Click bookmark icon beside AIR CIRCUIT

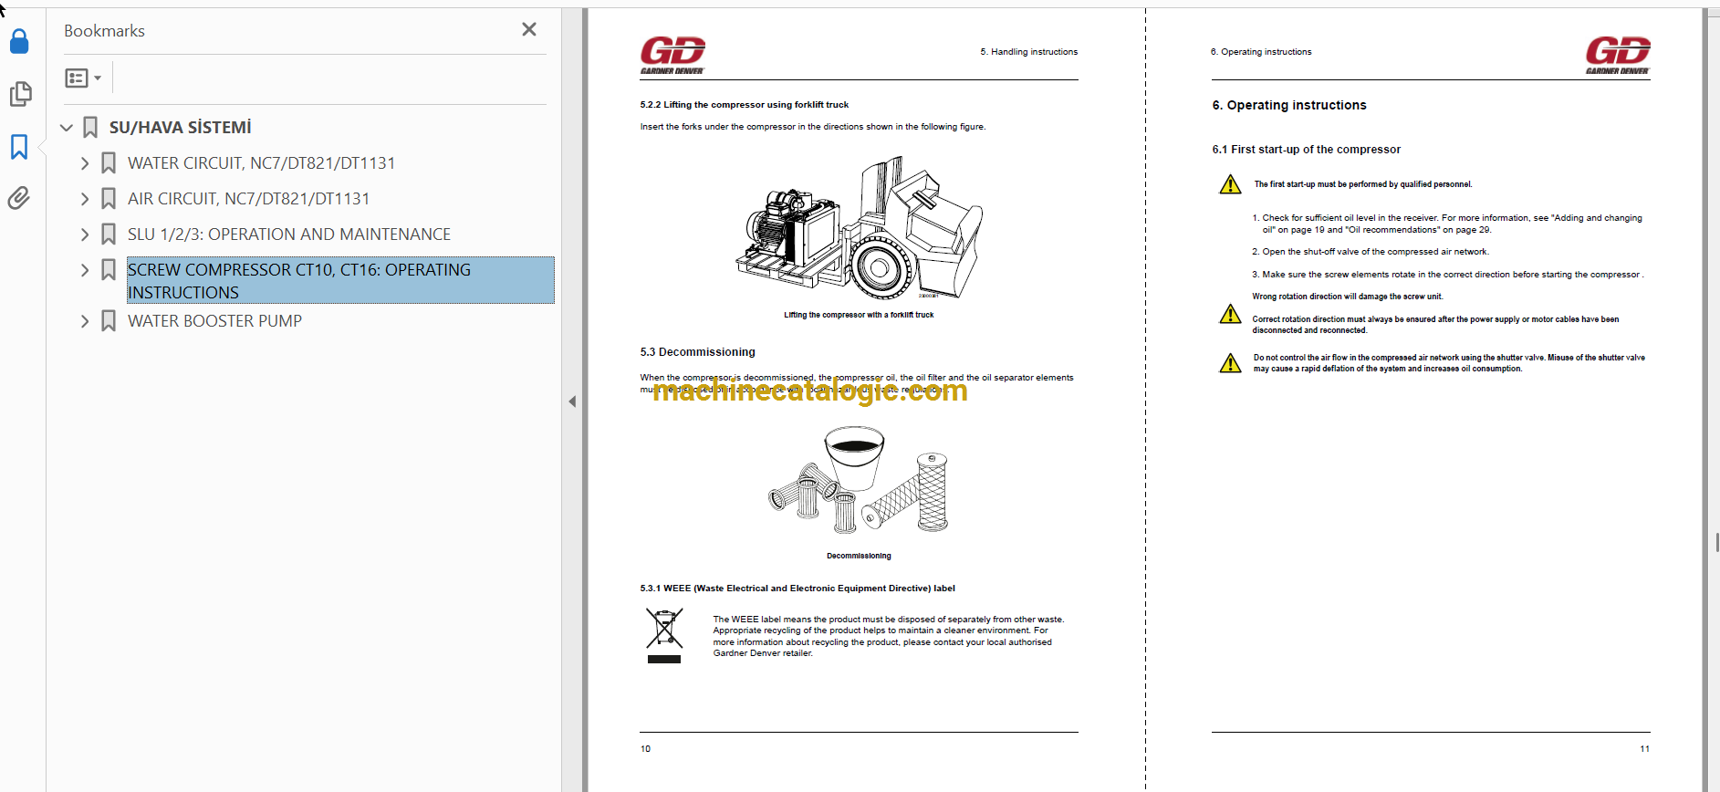(x=109, y=199)
